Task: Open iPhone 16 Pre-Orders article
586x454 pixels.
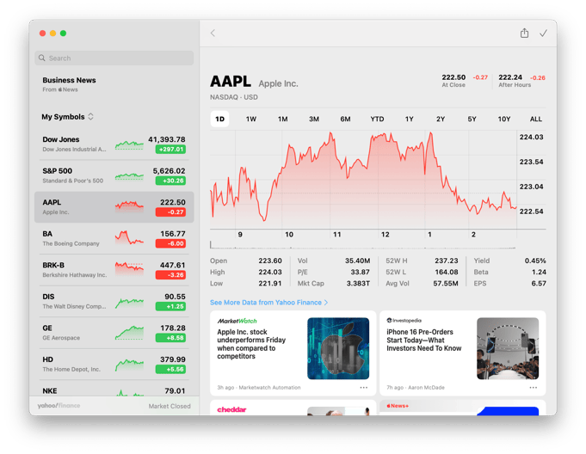Action: coord(462,353)
